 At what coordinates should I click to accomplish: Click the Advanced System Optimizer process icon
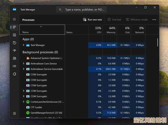(x=28, y=58)
